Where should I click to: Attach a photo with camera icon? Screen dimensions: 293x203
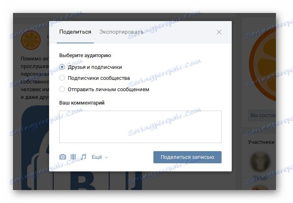(62, 157)
